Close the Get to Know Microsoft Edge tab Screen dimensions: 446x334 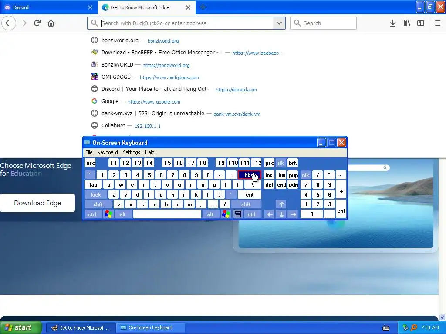pos(188,7)
